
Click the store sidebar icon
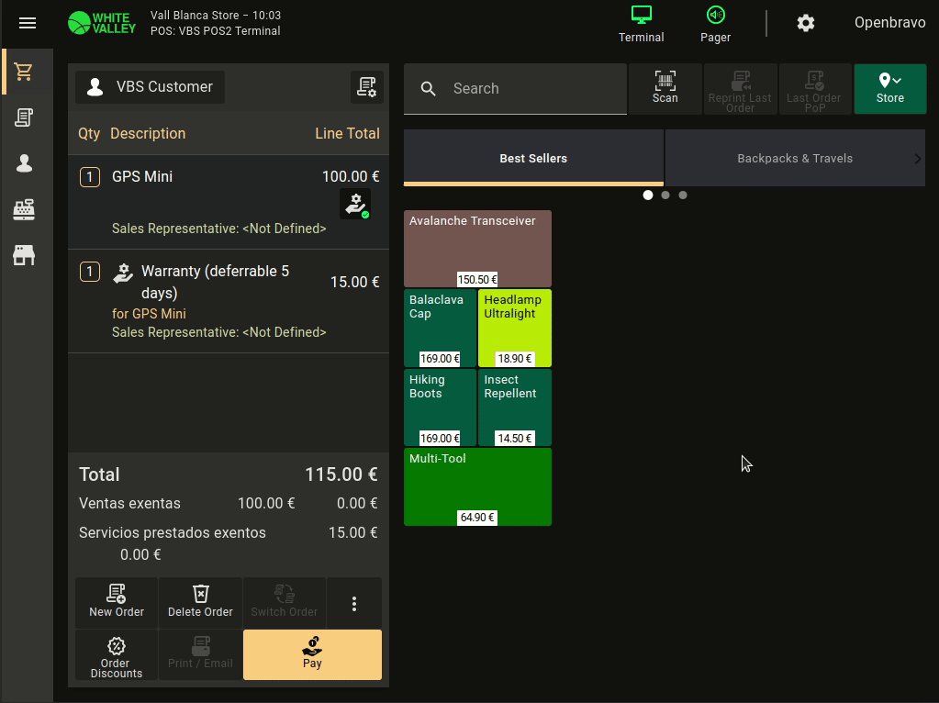click(x=24, y=255)
